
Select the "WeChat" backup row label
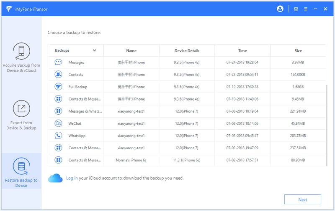tap(75, 123)
